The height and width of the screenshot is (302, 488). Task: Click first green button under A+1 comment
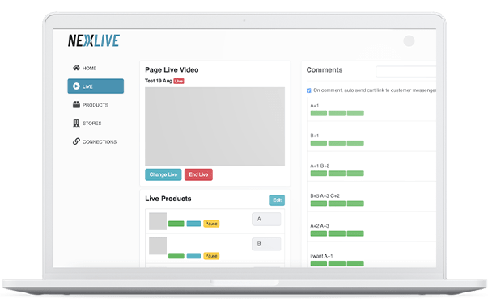(x=319, y=113)
